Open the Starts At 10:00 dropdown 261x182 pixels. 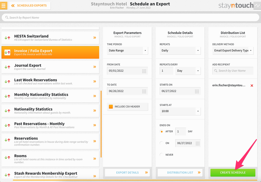tap(180, 111)
